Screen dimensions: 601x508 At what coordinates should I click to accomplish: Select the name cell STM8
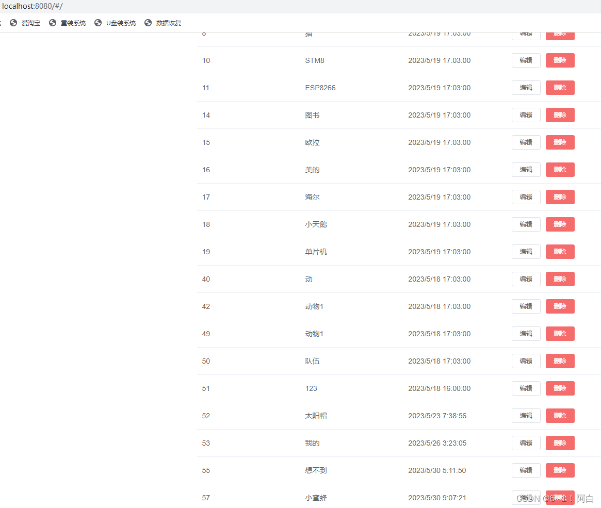tap(315, 60)
